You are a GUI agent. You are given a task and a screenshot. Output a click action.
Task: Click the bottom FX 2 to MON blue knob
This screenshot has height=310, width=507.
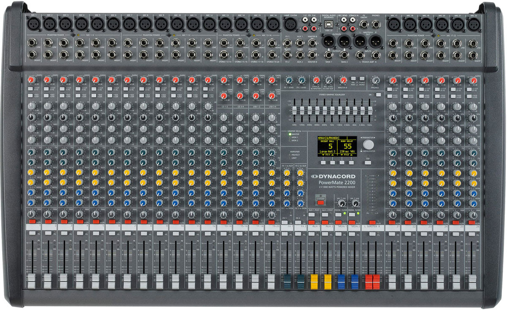[x=300, y=203]
